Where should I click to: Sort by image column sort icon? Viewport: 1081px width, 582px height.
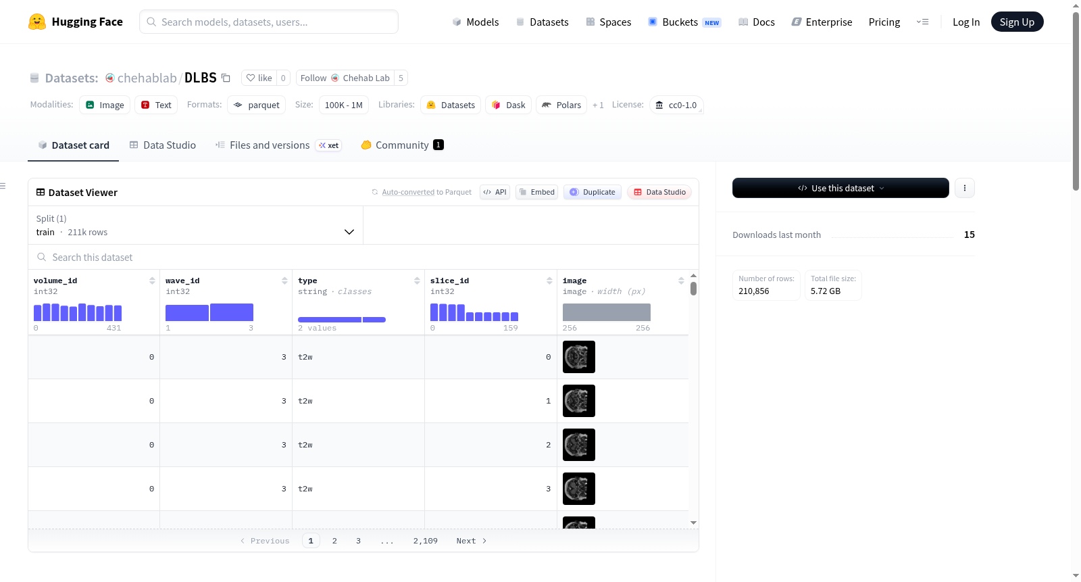681,281
